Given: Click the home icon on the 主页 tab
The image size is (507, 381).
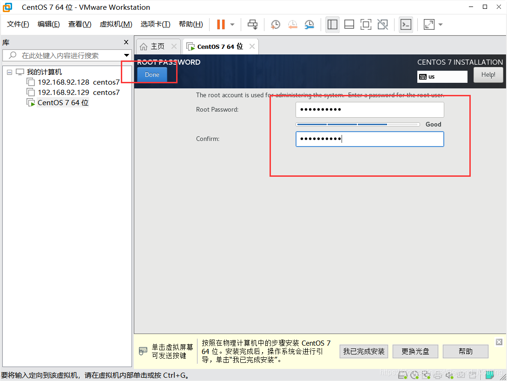Looking at the screenshot, I should (144, 47).
